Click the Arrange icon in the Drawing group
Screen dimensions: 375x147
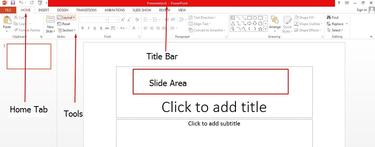point(275,20)
